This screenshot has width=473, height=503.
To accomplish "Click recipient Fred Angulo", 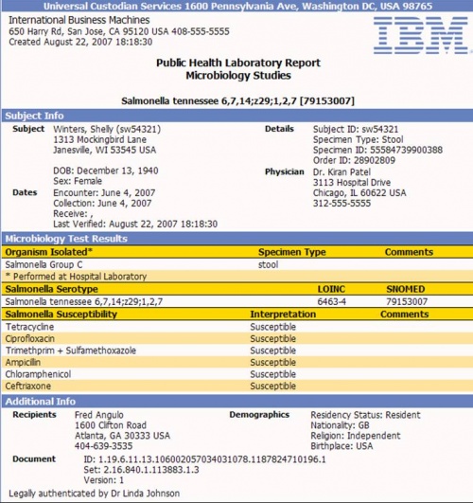I will pos(99,415).
